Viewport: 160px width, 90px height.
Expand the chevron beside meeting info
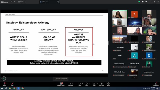pos(14,2)
